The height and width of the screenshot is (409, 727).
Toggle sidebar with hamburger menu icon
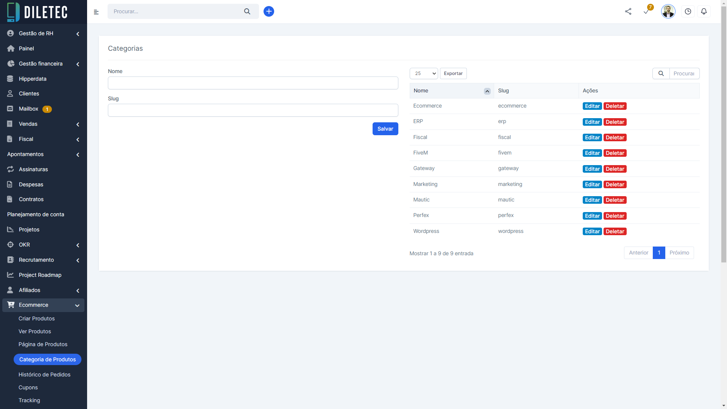click(96, 12)
